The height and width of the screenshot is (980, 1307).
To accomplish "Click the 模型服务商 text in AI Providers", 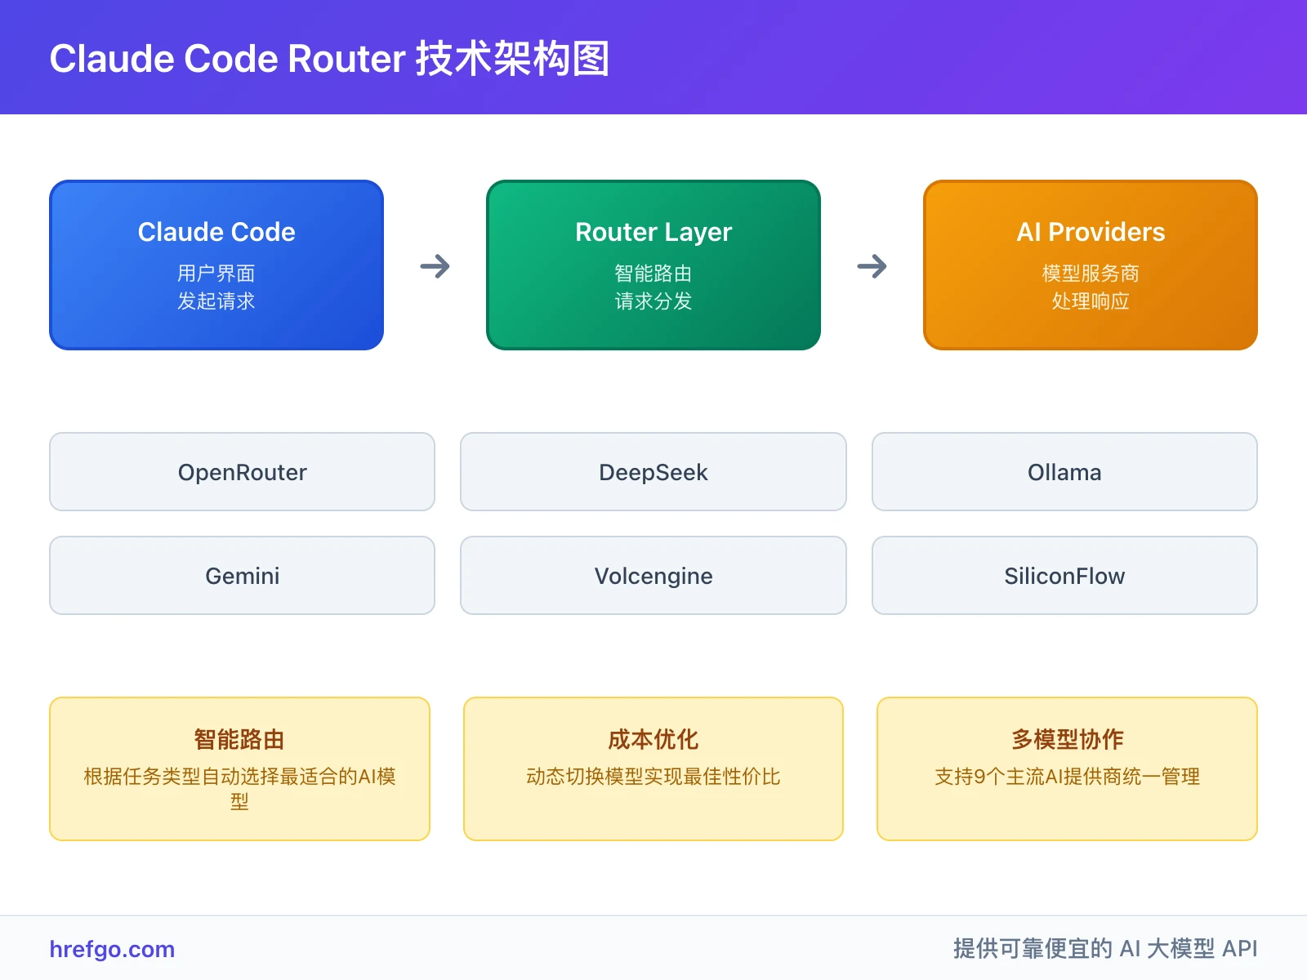I will (x=1091, y=274).
